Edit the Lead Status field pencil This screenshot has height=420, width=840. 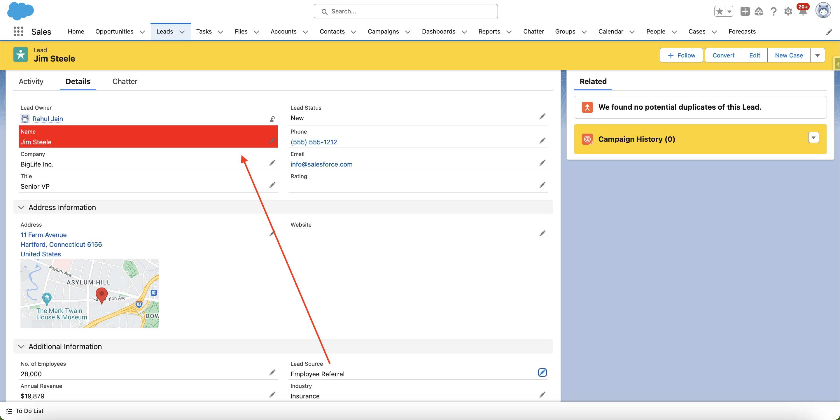[x=542, y=116]
